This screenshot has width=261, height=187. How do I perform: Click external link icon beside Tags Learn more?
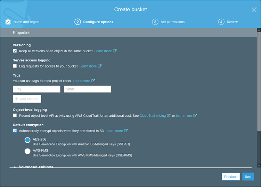click(93, 81)
